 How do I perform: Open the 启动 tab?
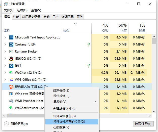point(46,17)
